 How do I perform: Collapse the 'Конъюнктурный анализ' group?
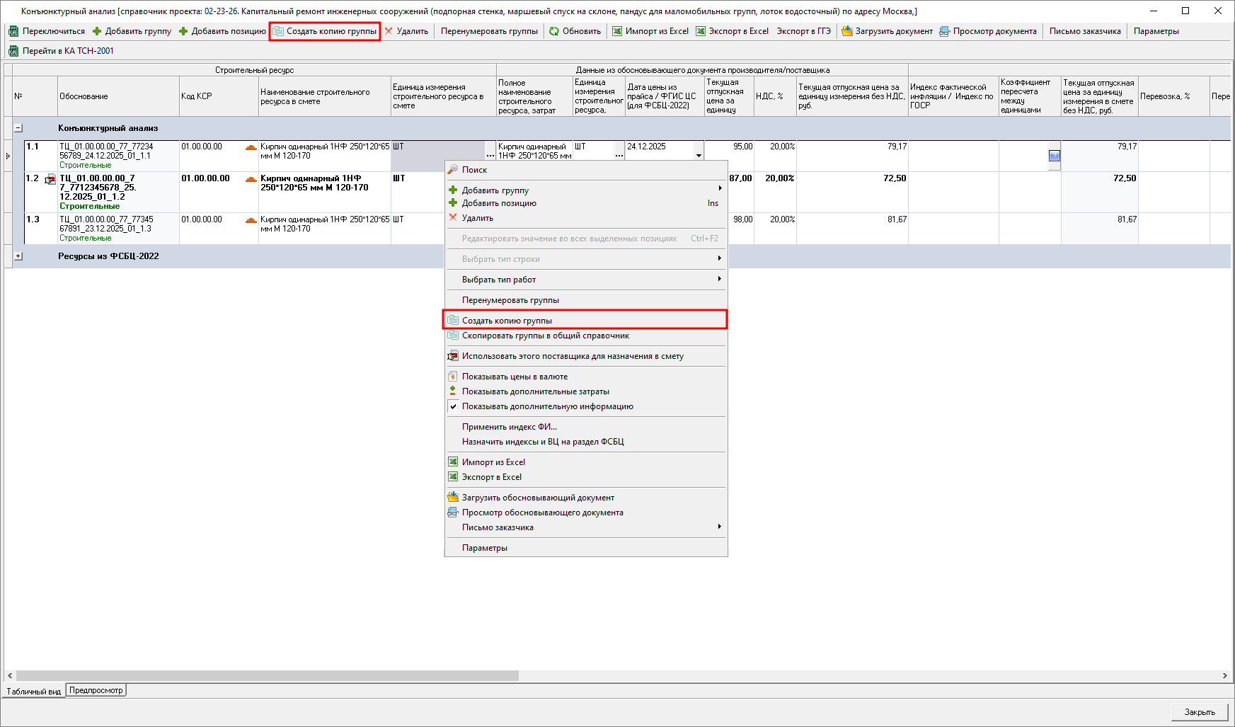18,128
